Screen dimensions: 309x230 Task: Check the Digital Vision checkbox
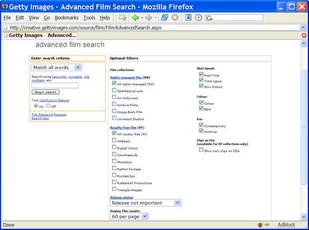point(114,147)
